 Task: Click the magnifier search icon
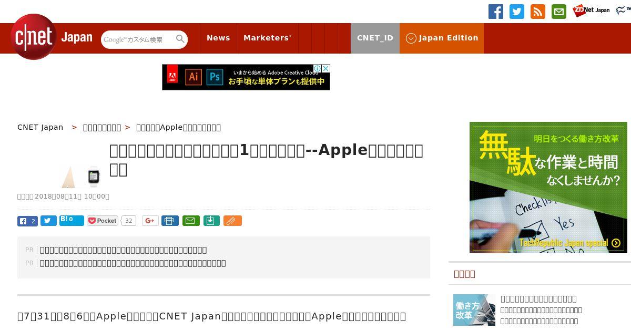[x=180, y=39]
